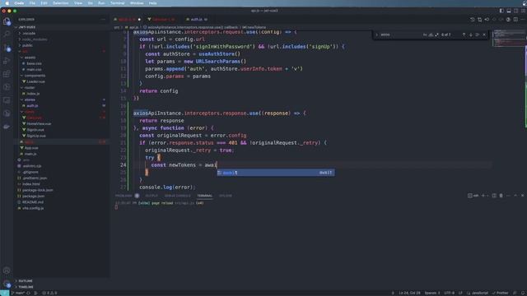
Task: Maximize the panel with chevron up
Action: click(x=515, y=196)
